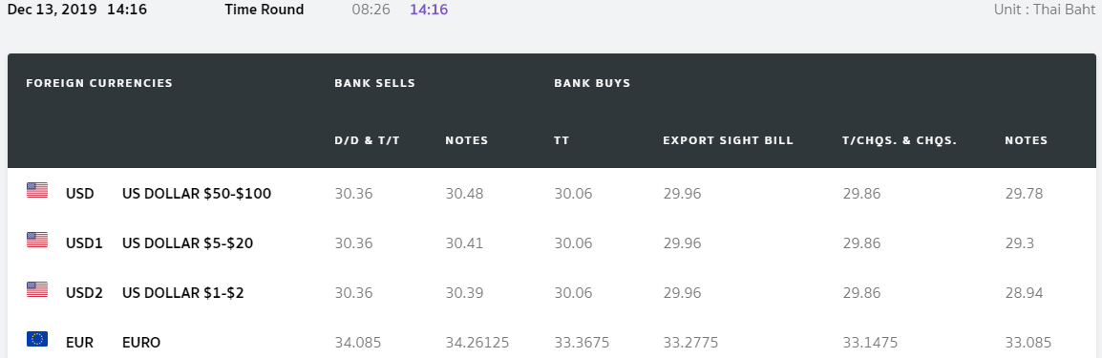Click the US flag icon for USD2 row
Viewport: 1102px width, 358px height.
[x=37, y=289]
